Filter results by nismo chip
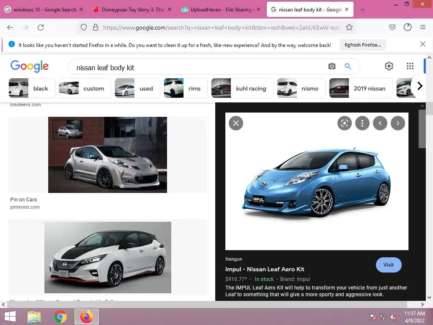Viewport: 433px width, 325px height. tap(301, 88)
